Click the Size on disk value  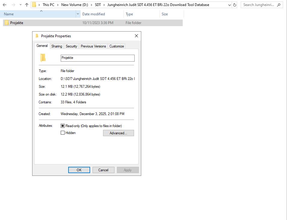click(x=80, y=94)
